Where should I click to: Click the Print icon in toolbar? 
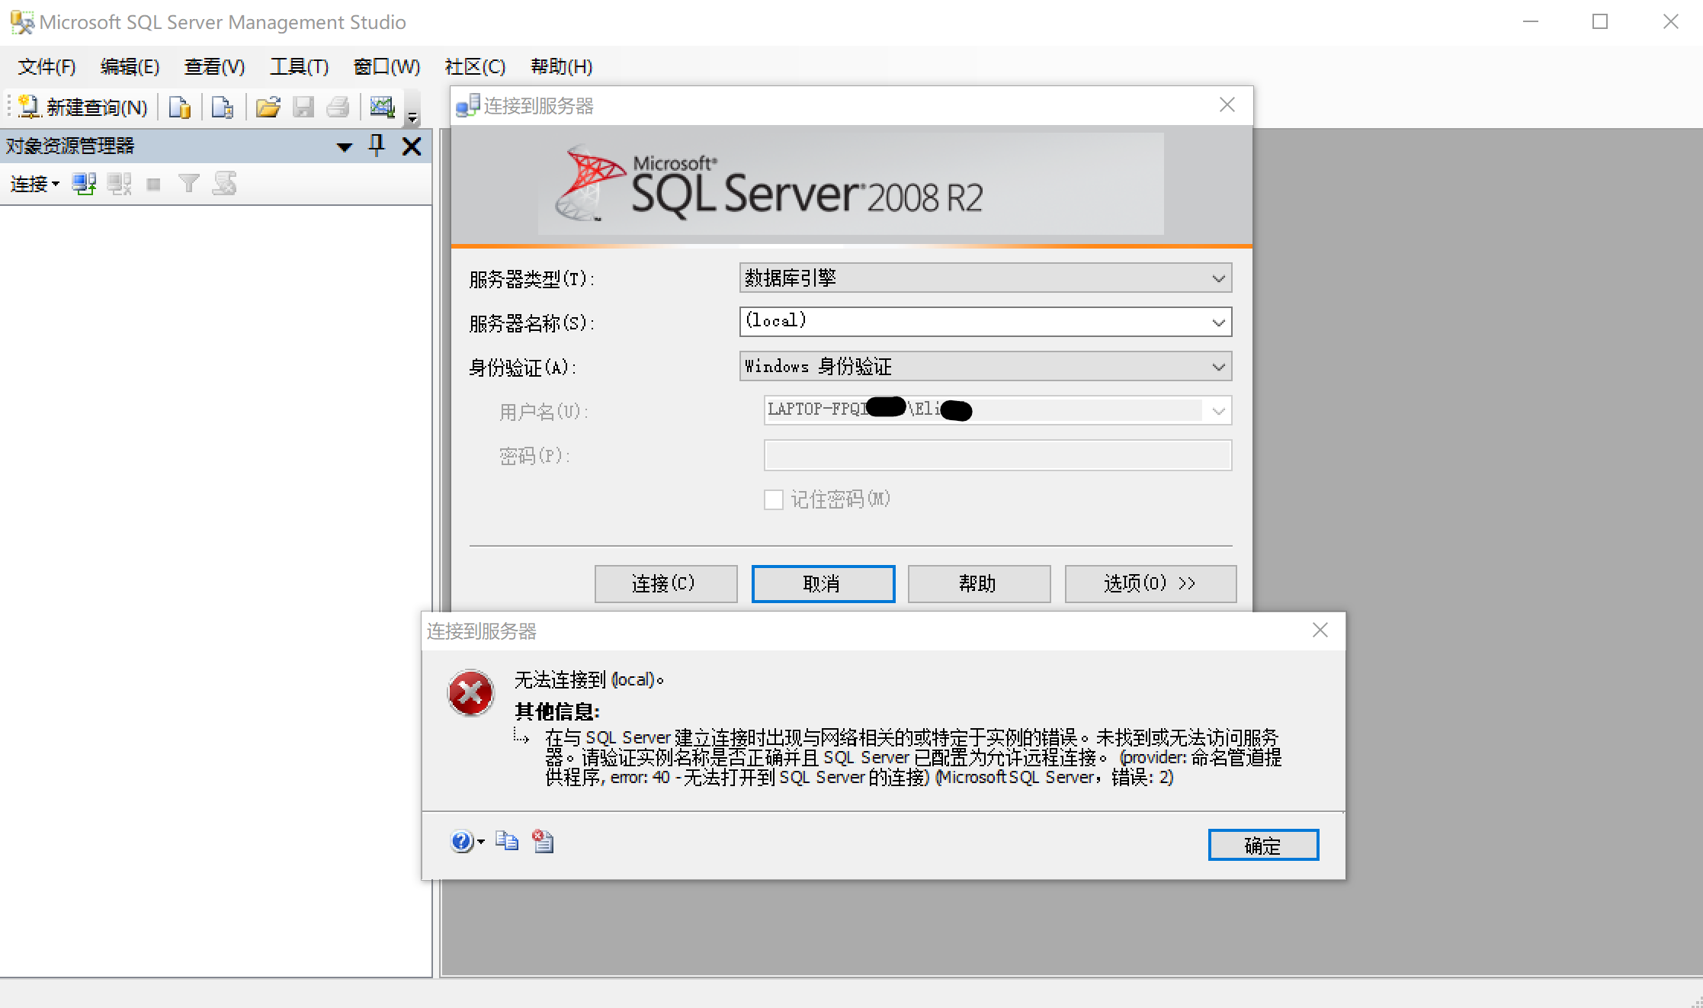(338, 107)
